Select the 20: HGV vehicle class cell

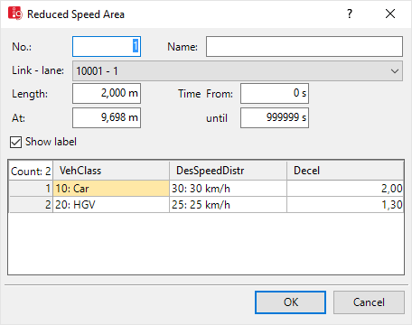[x=111, y=205]
